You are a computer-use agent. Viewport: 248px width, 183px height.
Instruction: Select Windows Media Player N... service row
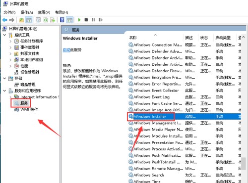(x=185, y=130)
